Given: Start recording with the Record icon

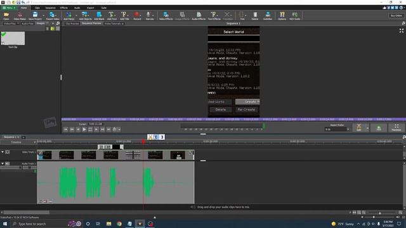Looking at the screenshot, I should coord(137,16).
